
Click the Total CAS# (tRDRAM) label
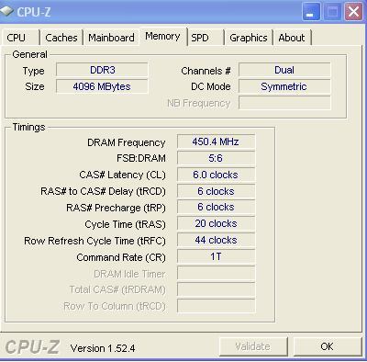click(117, 289)
